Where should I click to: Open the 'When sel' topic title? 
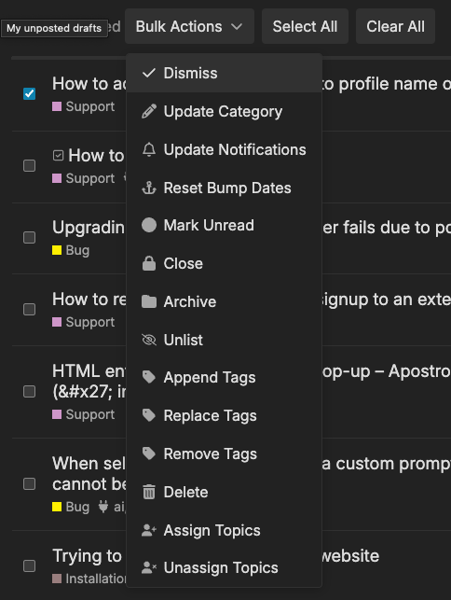coord(89,473)
